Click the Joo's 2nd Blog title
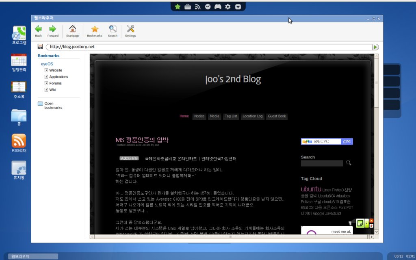 [233, 79]
